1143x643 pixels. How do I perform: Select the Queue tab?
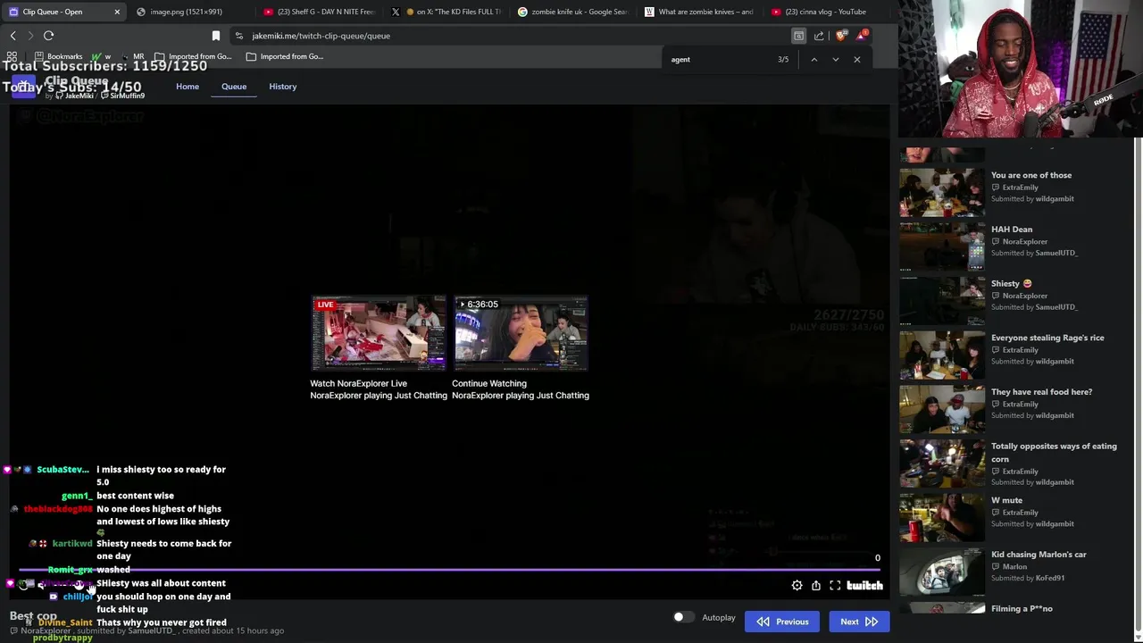point(234,87)
